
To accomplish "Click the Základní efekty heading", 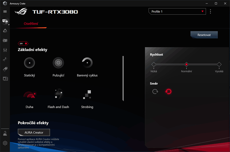I will pos(32,50).
